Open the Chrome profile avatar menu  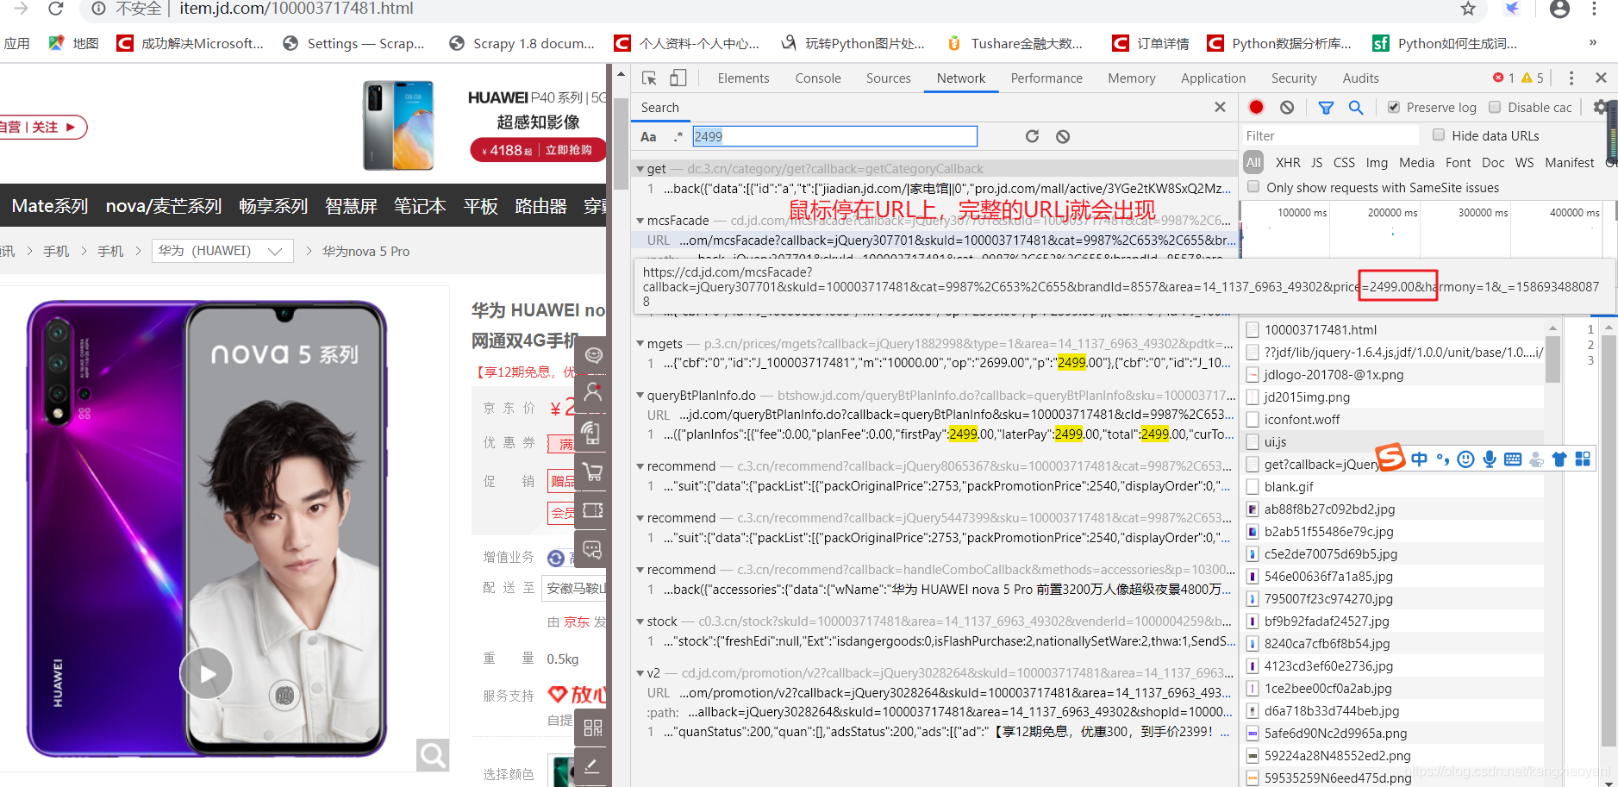(x=1559, y=9)
